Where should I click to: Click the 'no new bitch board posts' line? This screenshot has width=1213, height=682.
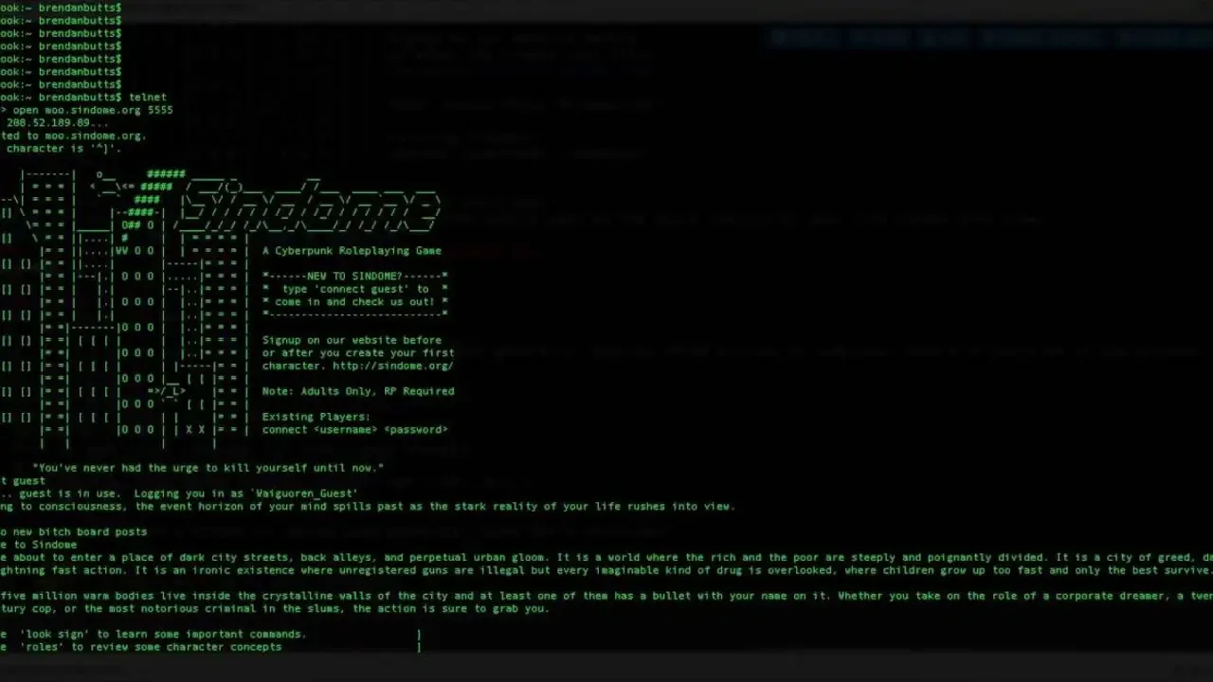[x=74, y=532]
